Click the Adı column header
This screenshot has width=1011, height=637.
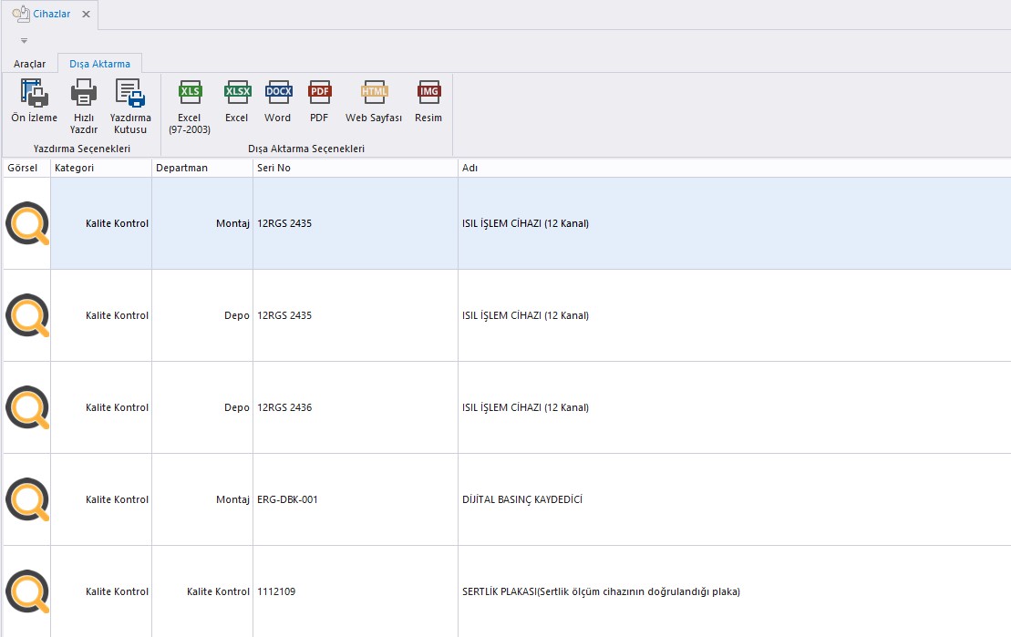729,169
